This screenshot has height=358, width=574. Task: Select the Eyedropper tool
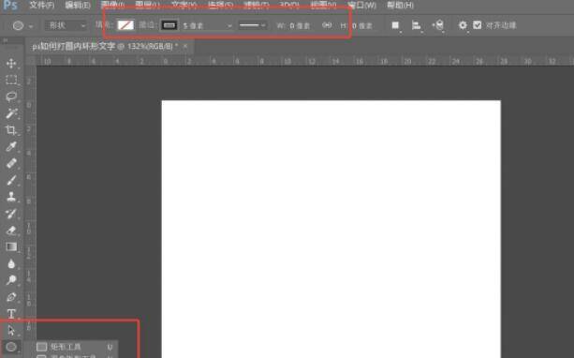11,146
